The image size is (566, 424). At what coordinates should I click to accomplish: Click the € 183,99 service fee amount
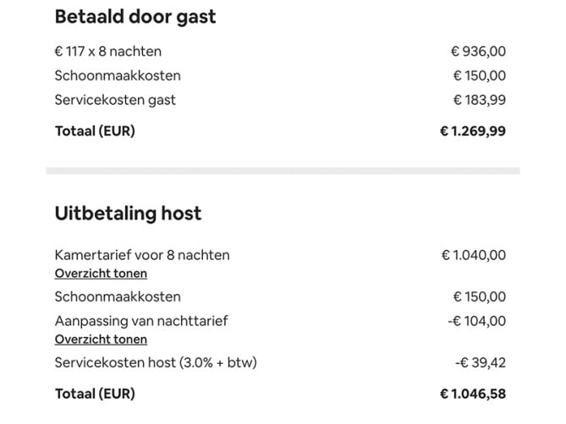coord(479,100)
